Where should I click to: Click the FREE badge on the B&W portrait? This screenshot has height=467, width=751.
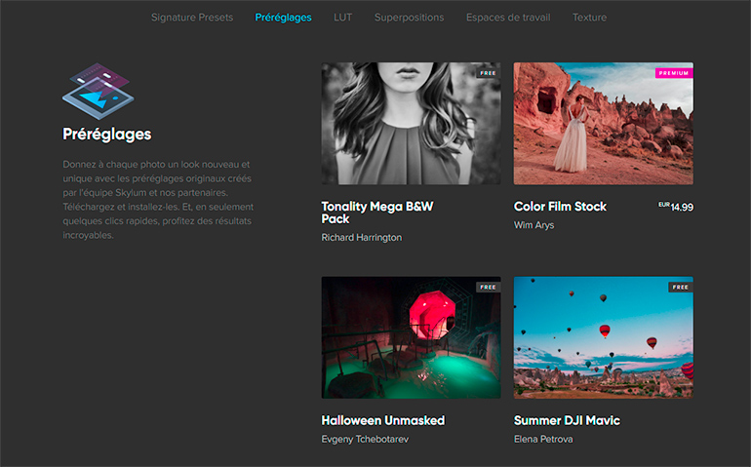click(x=488, y=73)
